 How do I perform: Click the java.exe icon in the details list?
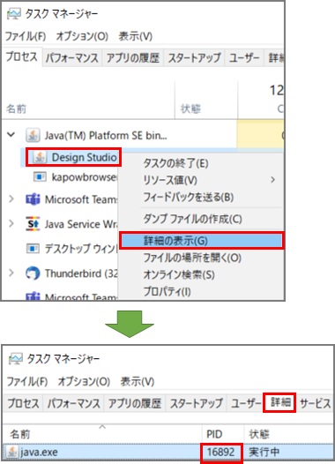click(12, 452)
